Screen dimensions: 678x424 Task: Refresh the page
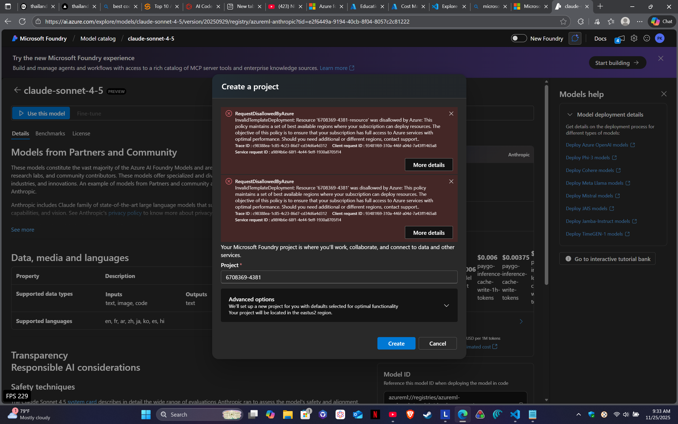click(22, 21)
